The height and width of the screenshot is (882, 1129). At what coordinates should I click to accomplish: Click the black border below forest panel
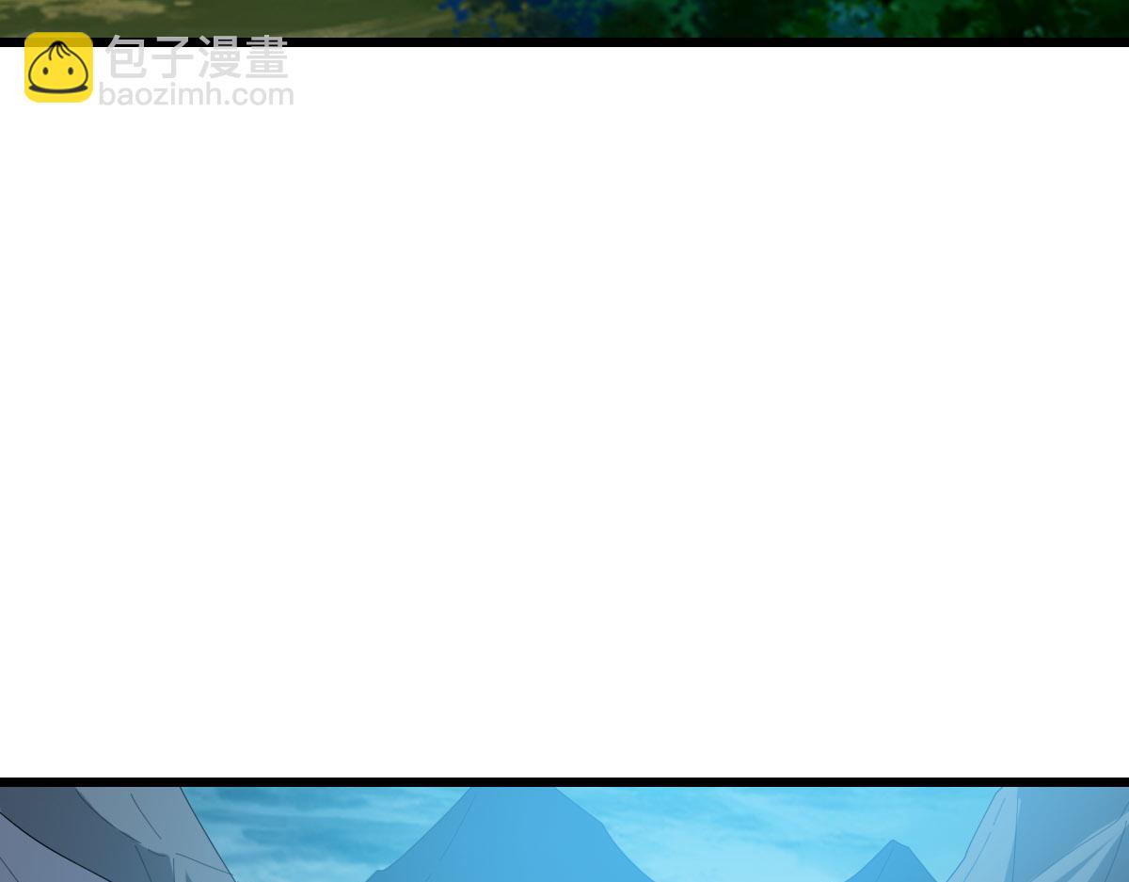point(564,42)
